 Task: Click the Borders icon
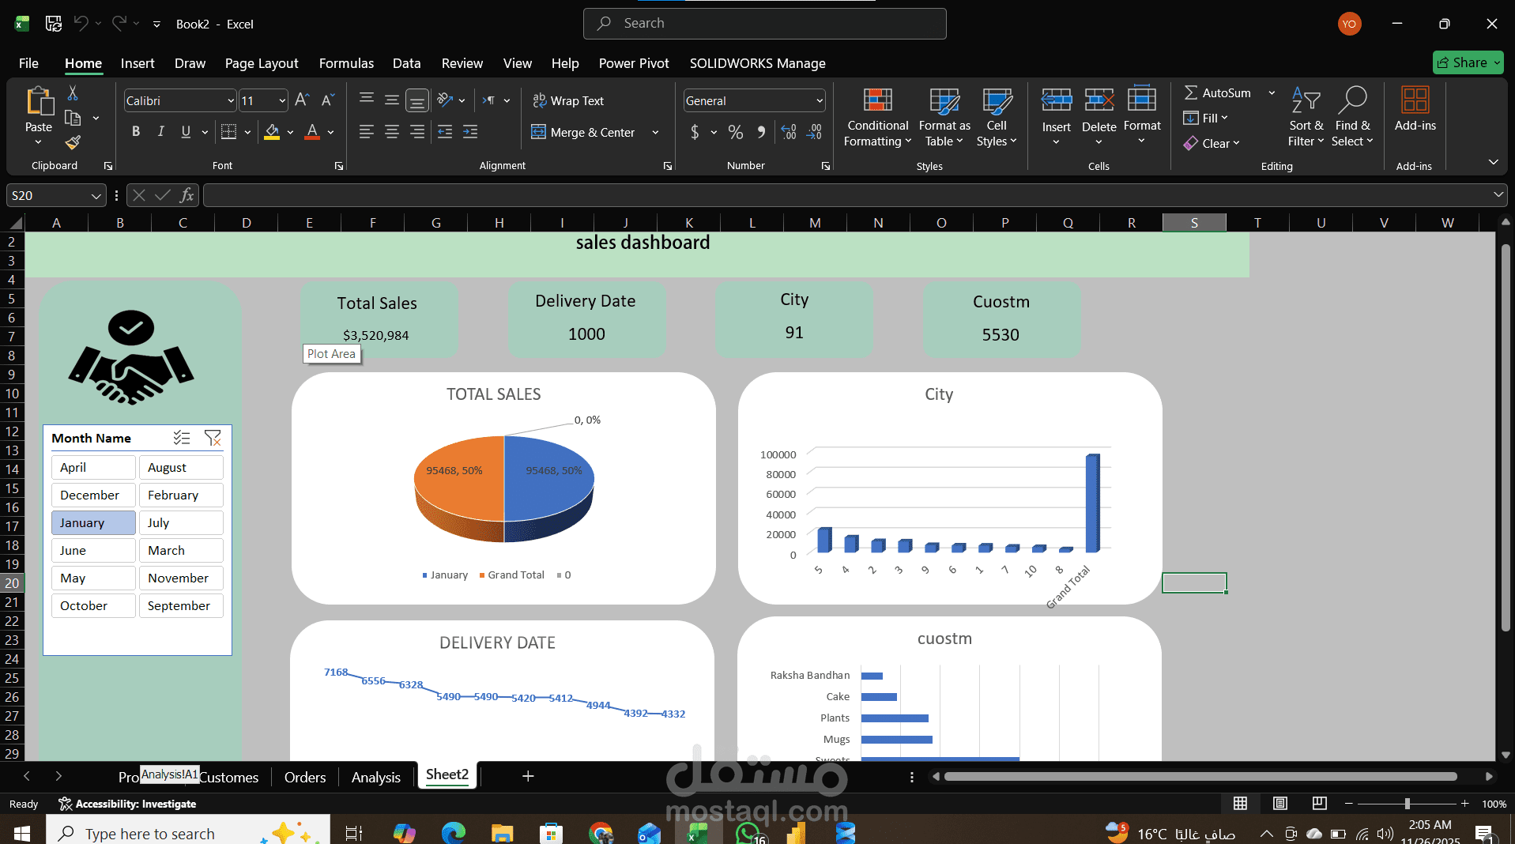(x=229, y=132)
